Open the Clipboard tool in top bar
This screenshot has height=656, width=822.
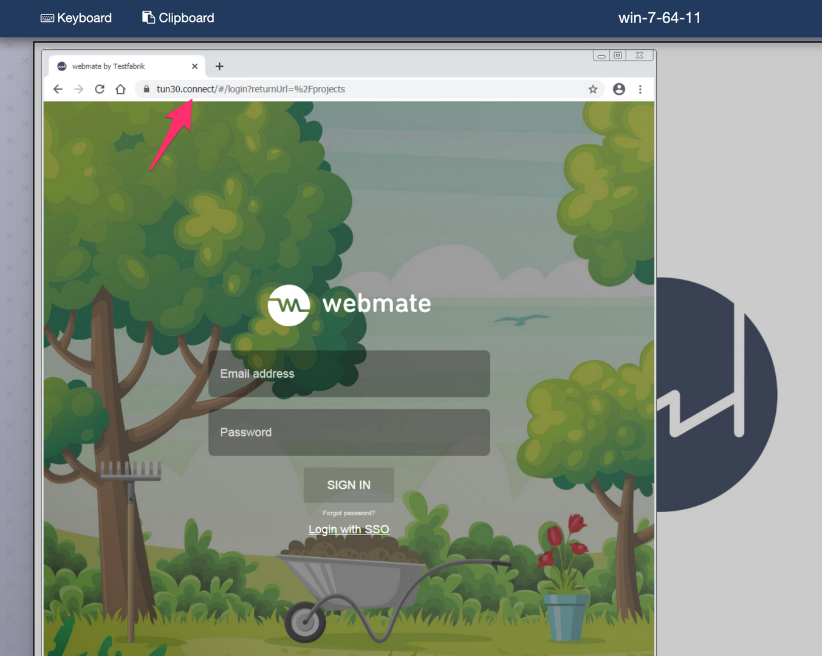pyautogui.click(x=178, y=18)
